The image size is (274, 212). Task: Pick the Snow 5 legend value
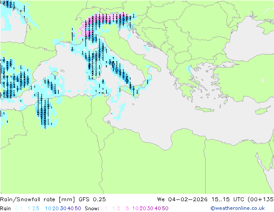[x=127, y=209]
